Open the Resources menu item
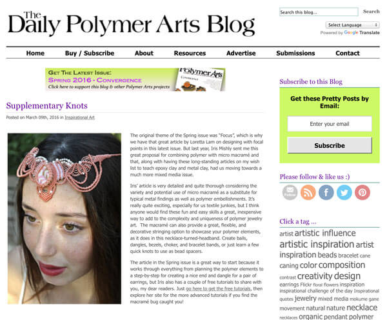This screenshot has height=320, width=387. (190, 53)
